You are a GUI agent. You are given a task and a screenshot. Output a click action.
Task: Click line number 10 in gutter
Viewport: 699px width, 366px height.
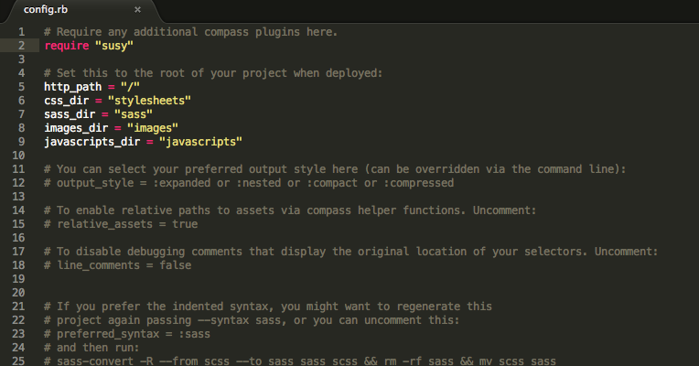[18, 156]
